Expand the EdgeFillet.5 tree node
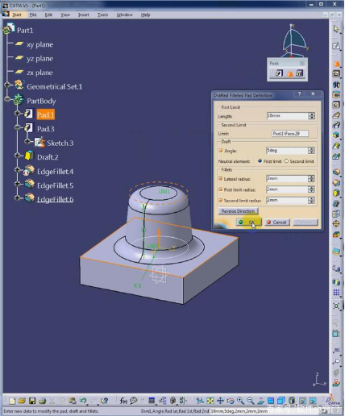 [18, 184]
